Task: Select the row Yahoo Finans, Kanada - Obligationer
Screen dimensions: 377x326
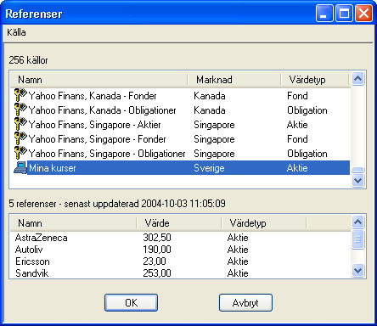Action: 180,110
